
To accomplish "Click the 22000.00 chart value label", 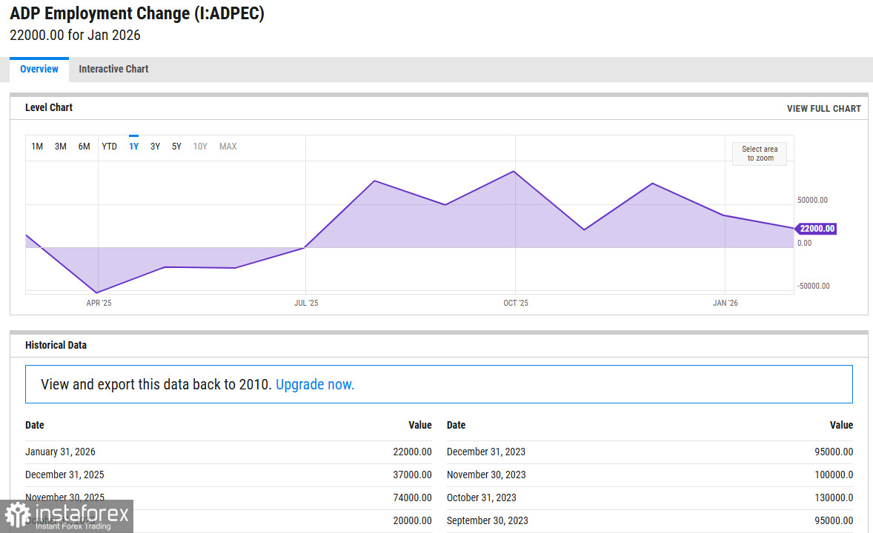I will pyautogui.click(x=817, y=229).
